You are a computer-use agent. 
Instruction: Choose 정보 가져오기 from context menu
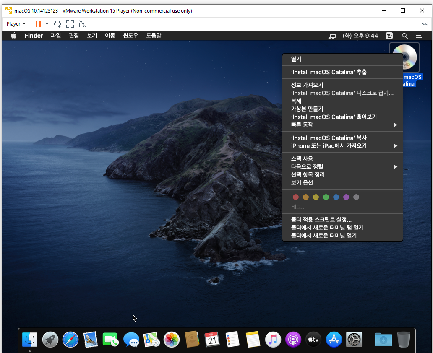tap(342, 85)
